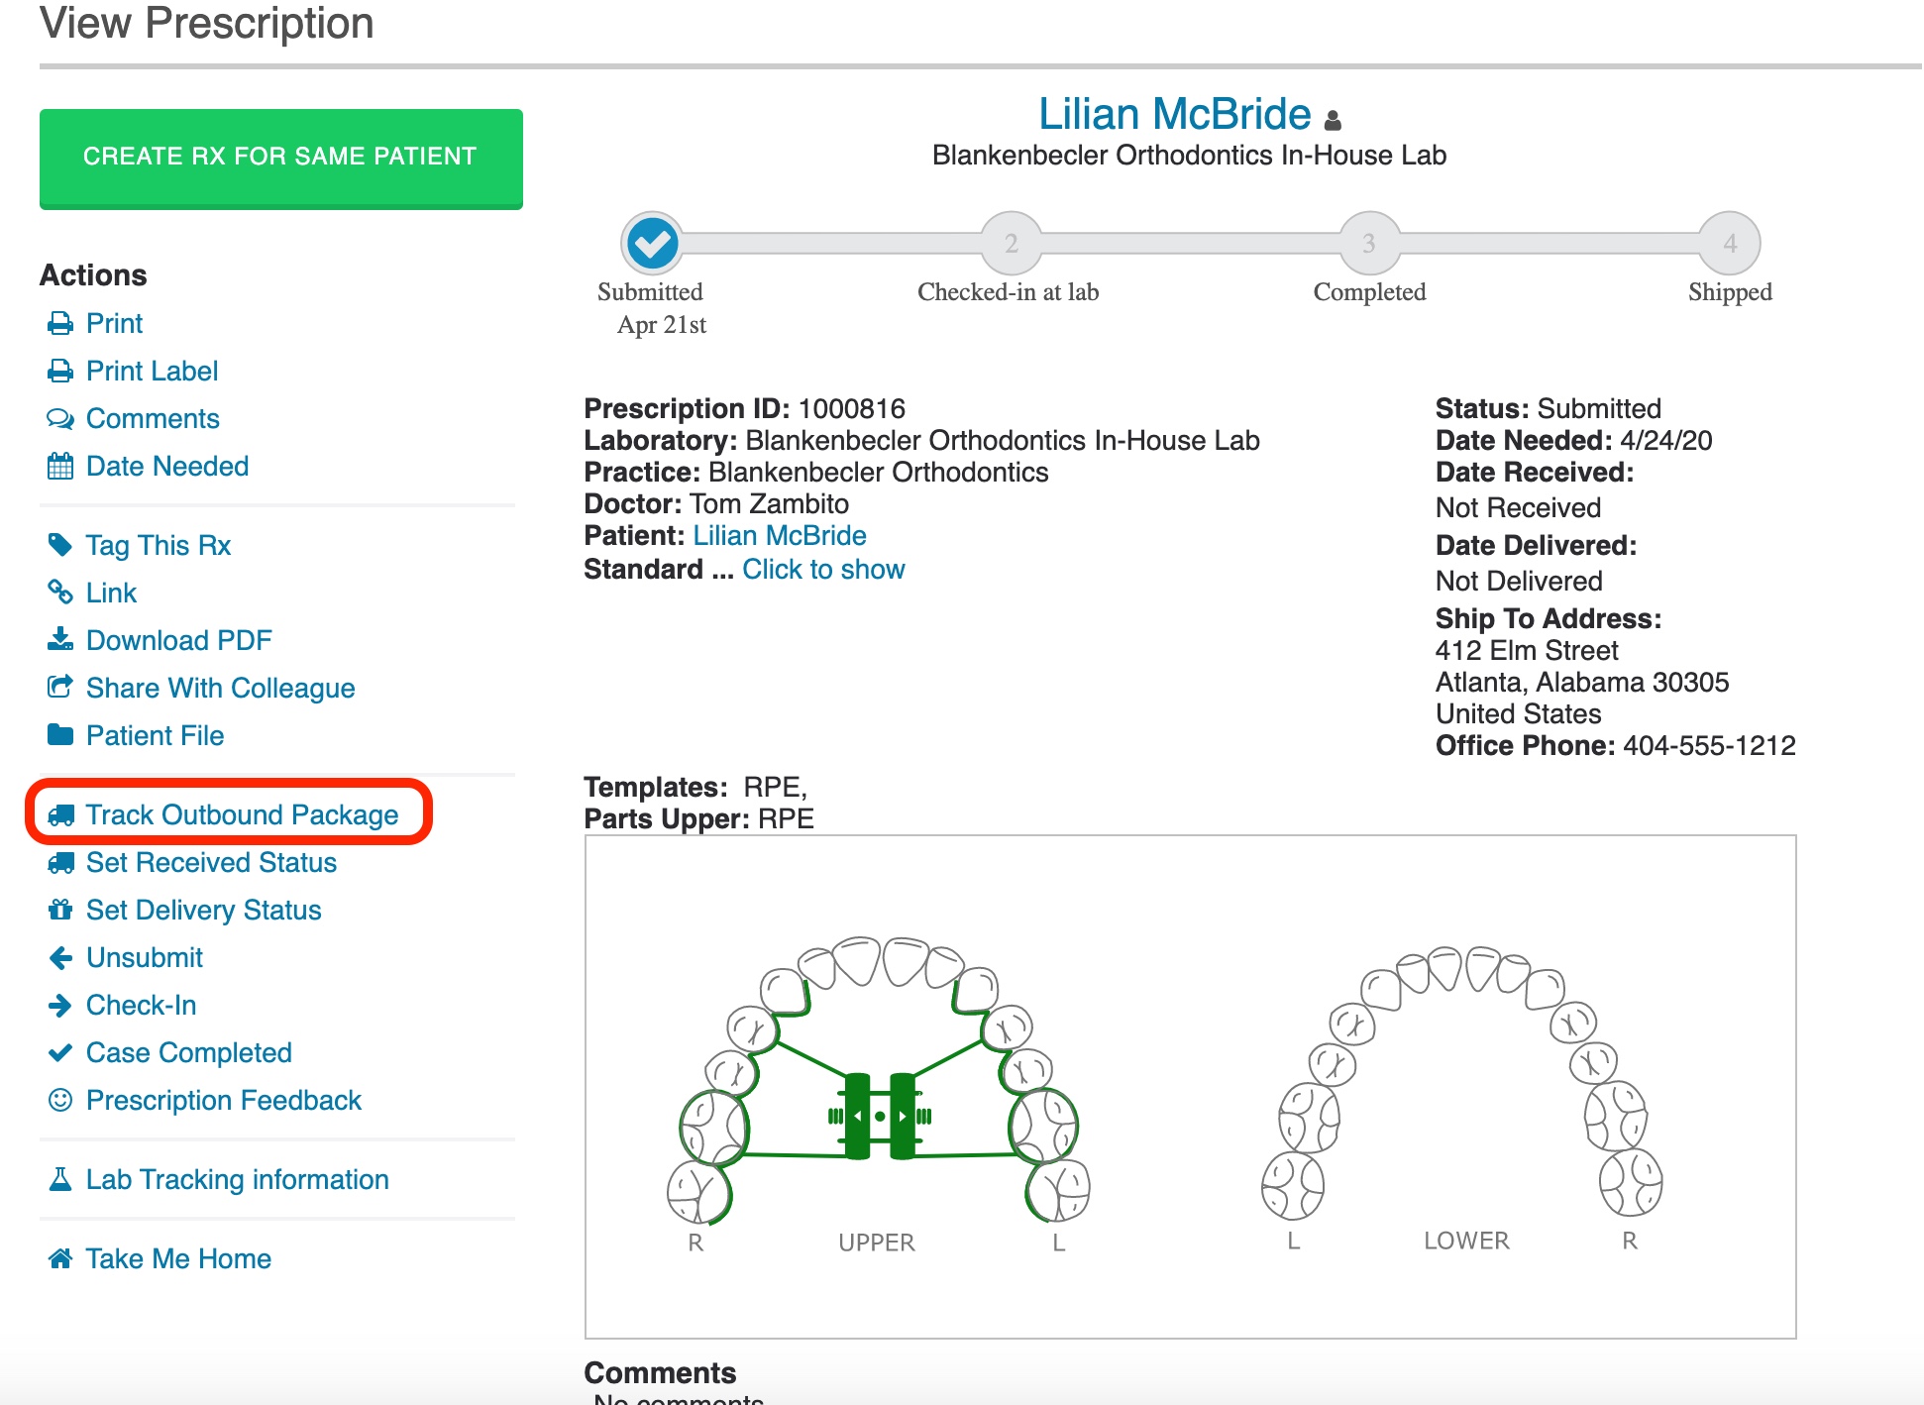Screen dimensions: 1924x1405
Task: Open the Lilian McBride patient link
Action: pyautogui.click(x=779, y=536)
